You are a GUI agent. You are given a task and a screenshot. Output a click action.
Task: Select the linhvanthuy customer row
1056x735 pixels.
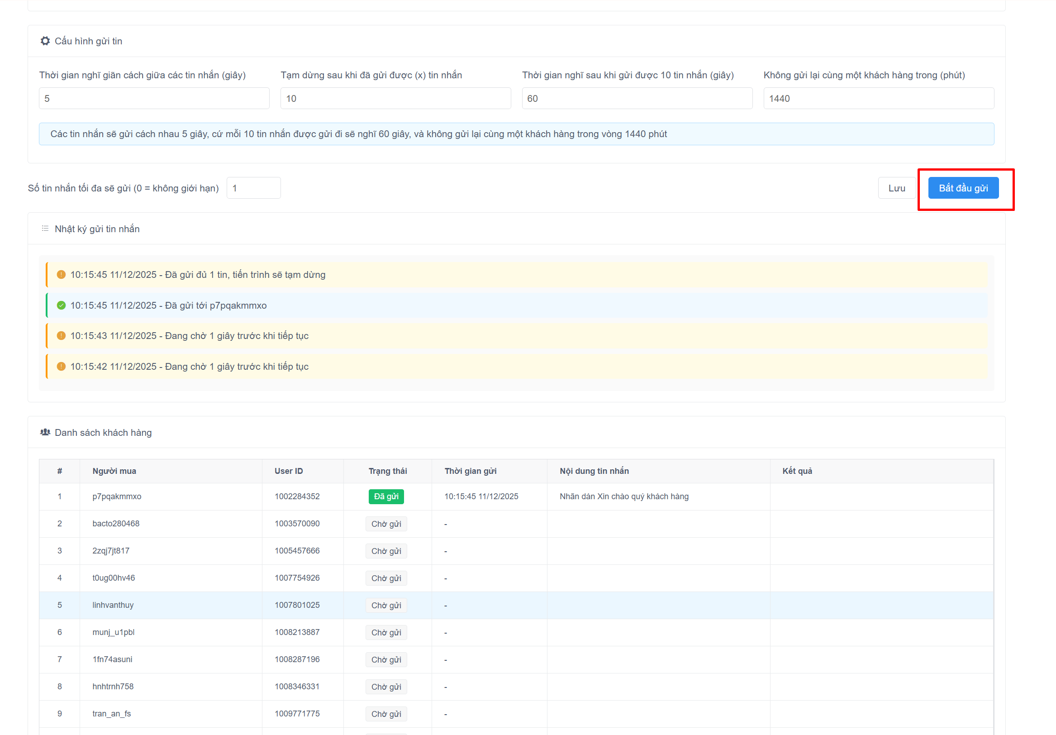113,605
